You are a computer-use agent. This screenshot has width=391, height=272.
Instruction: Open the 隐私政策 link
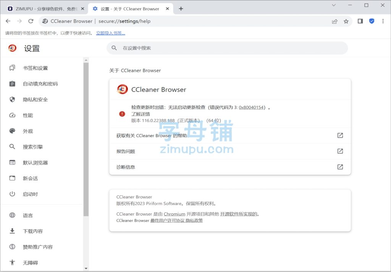click(194, 220)
